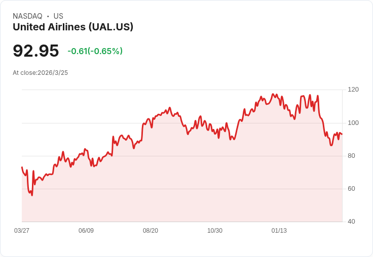Click the United Airlines (UAL.US) title
The image size is (373, 257).
73,27
